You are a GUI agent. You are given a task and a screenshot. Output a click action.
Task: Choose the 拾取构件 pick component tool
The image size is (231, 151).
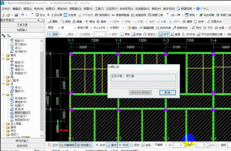(x=180, y=28)
